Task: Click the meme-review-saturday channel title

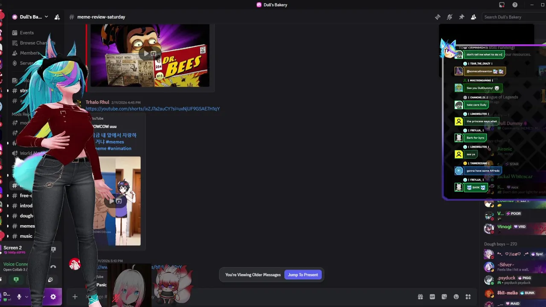Action: click(101, 17)
